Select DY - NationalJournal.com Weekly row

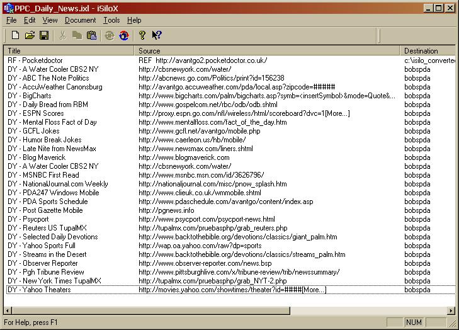coord(230,184)
